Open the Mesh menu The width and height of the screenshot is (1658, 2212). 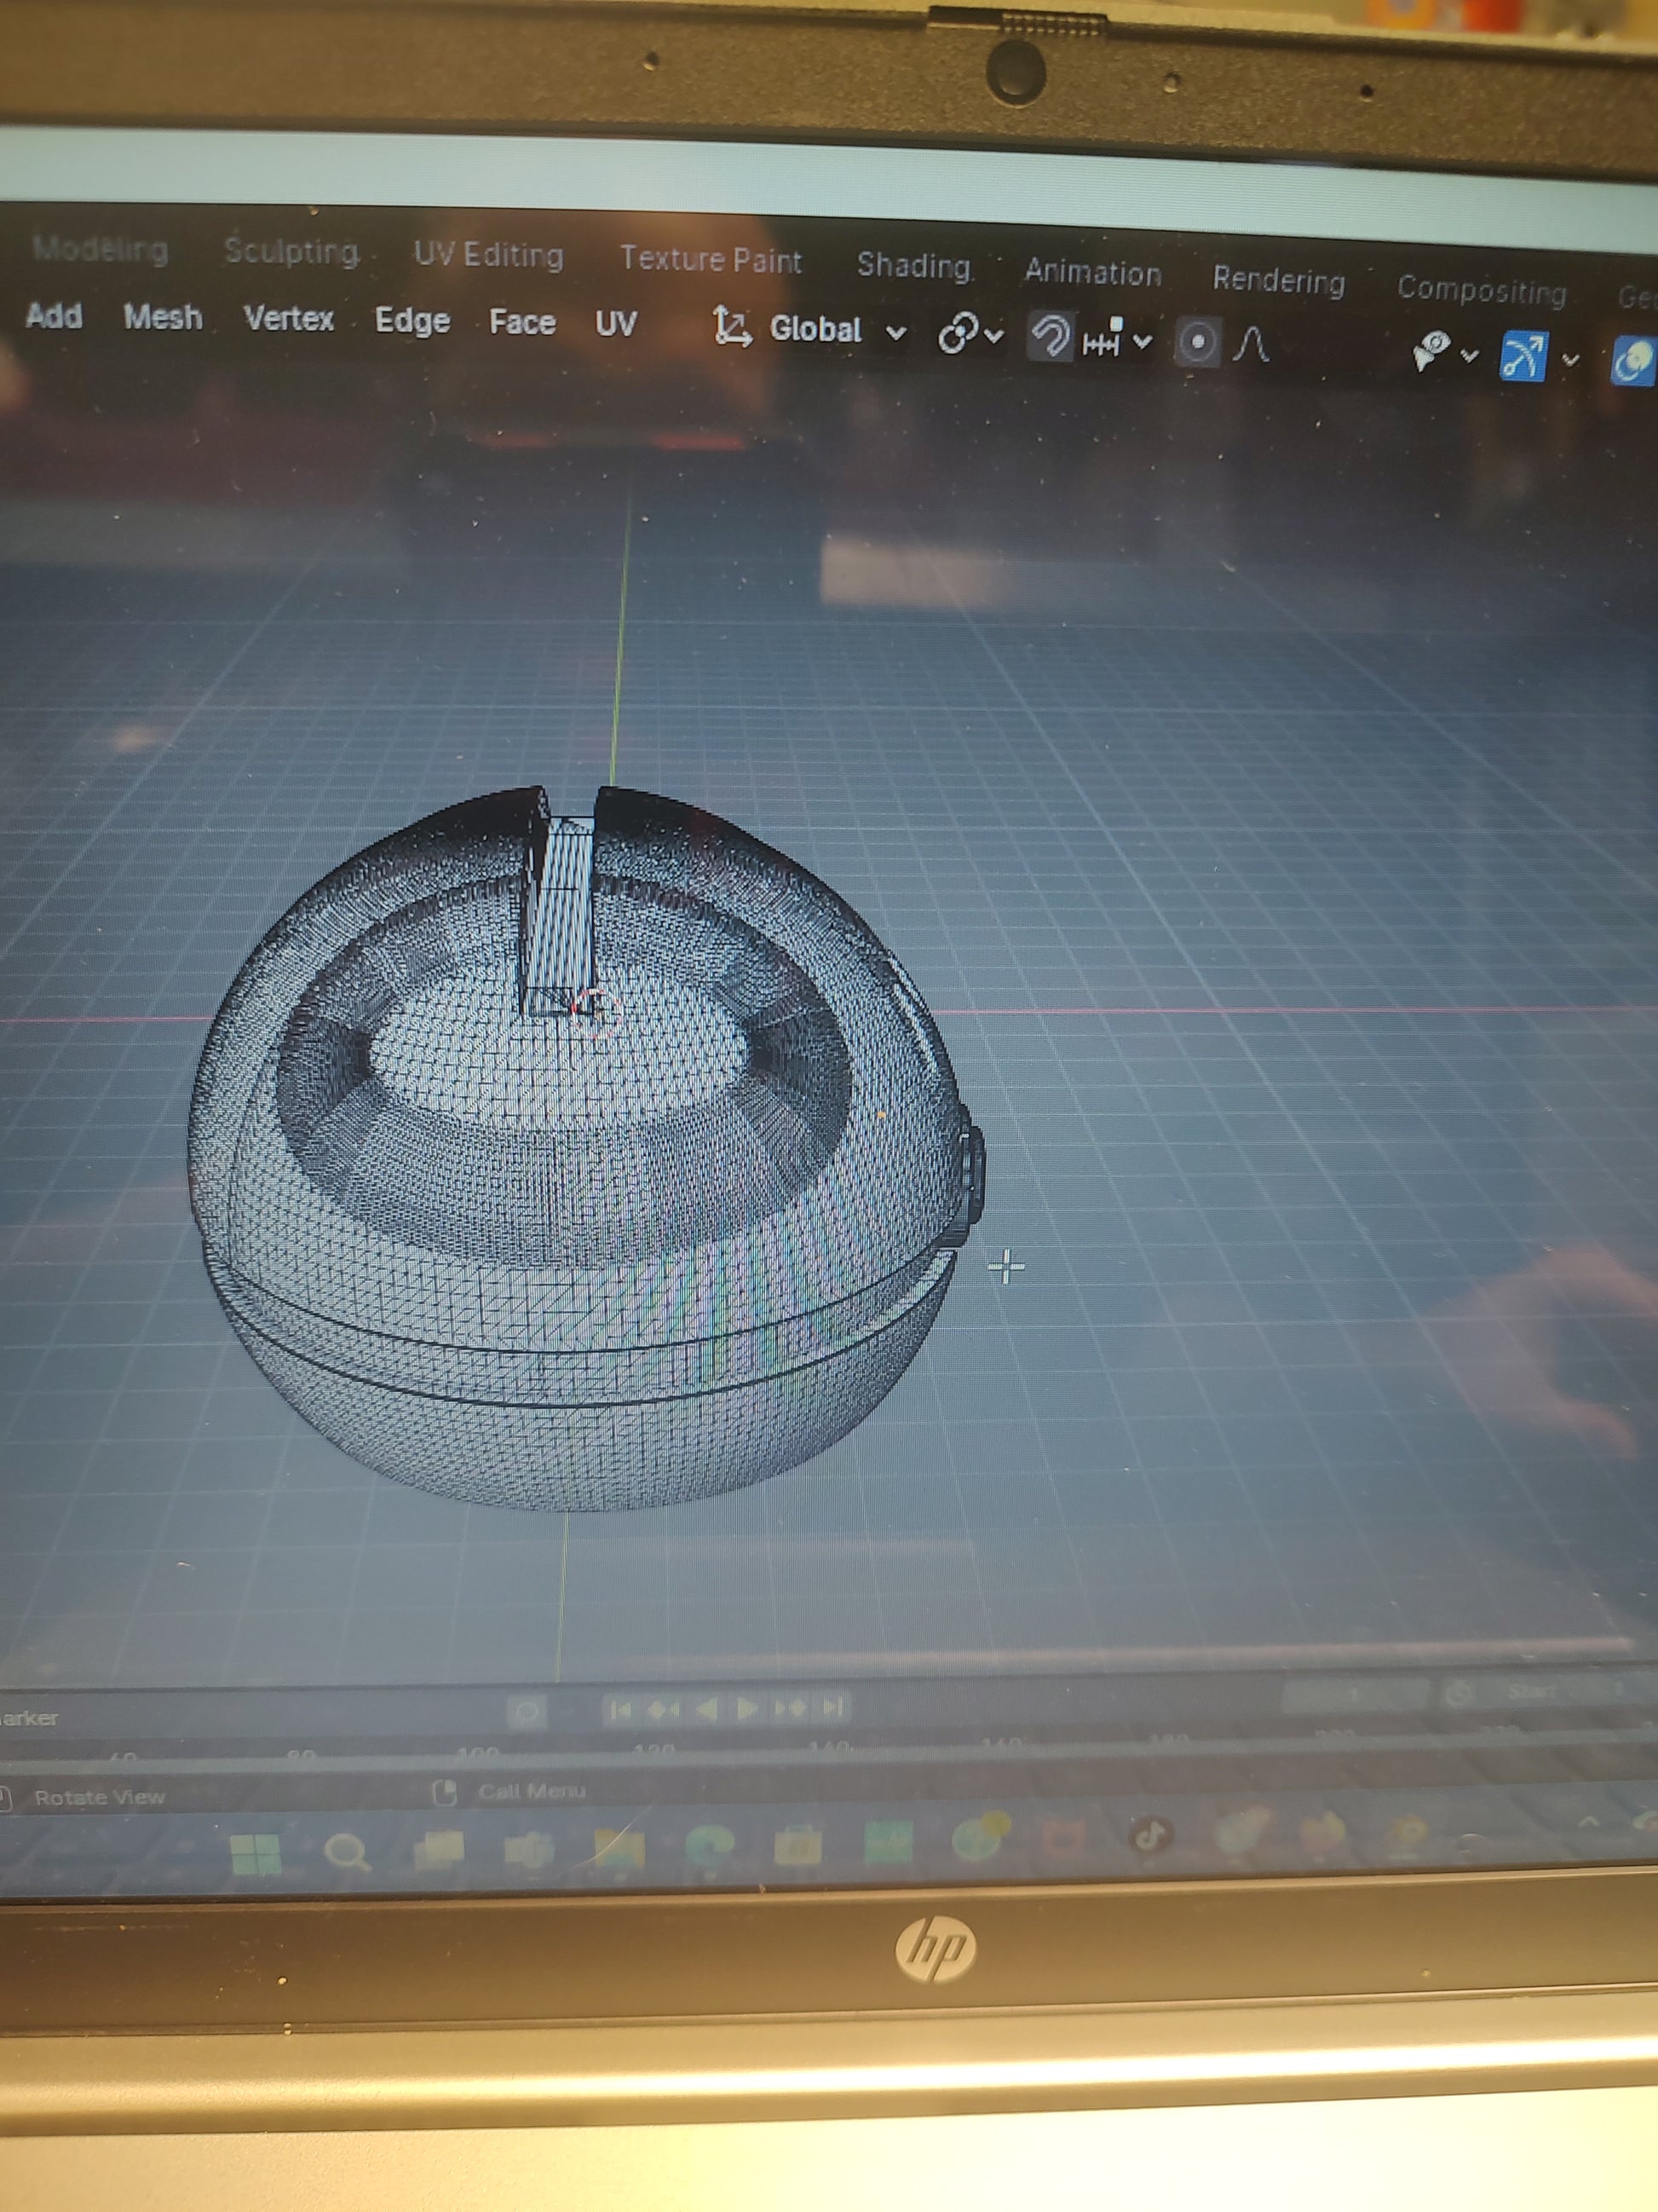163,317
